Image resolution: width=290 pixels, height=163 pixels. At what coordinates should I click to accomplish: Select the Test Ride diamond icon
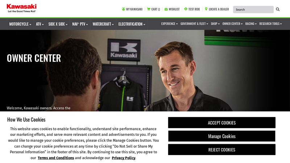coord(186,9)
